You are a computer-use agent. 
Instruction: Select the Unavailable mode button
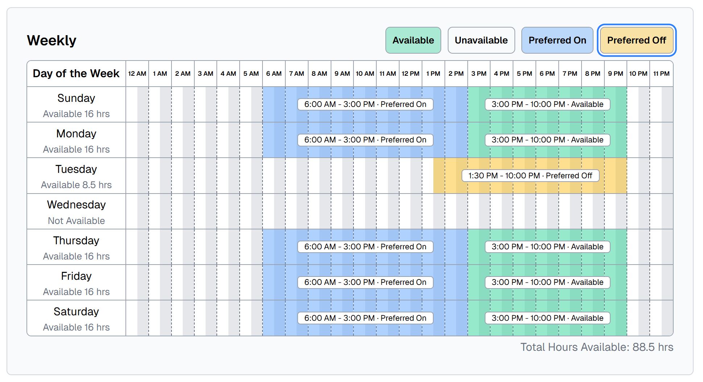(481, 40)
